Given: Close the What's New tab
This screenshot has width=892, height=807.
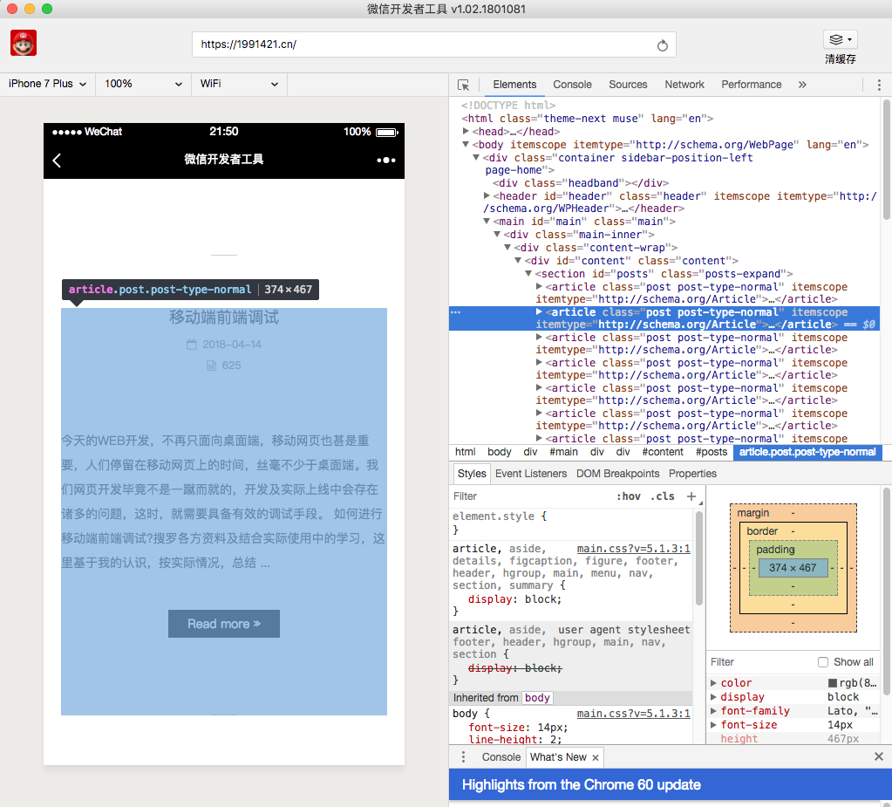Looking at the screenshot, I should coord(595,757).
